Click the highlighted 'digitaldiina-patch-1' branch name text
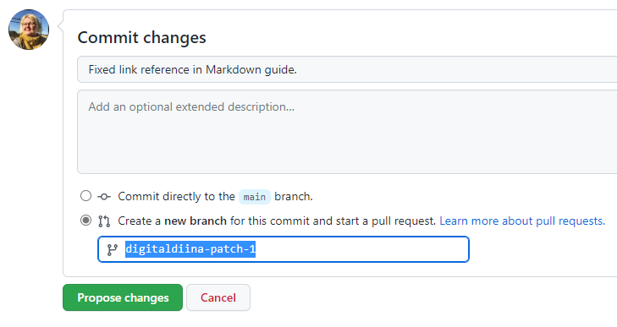Screen dimensions: 617x327 click(x=190, y=249)
